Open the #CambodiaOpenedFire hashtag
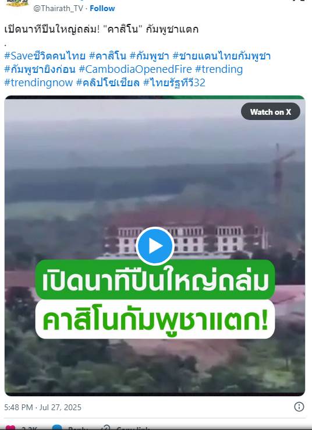This screenshot has height=430, width=312. (x=135, y=69)
